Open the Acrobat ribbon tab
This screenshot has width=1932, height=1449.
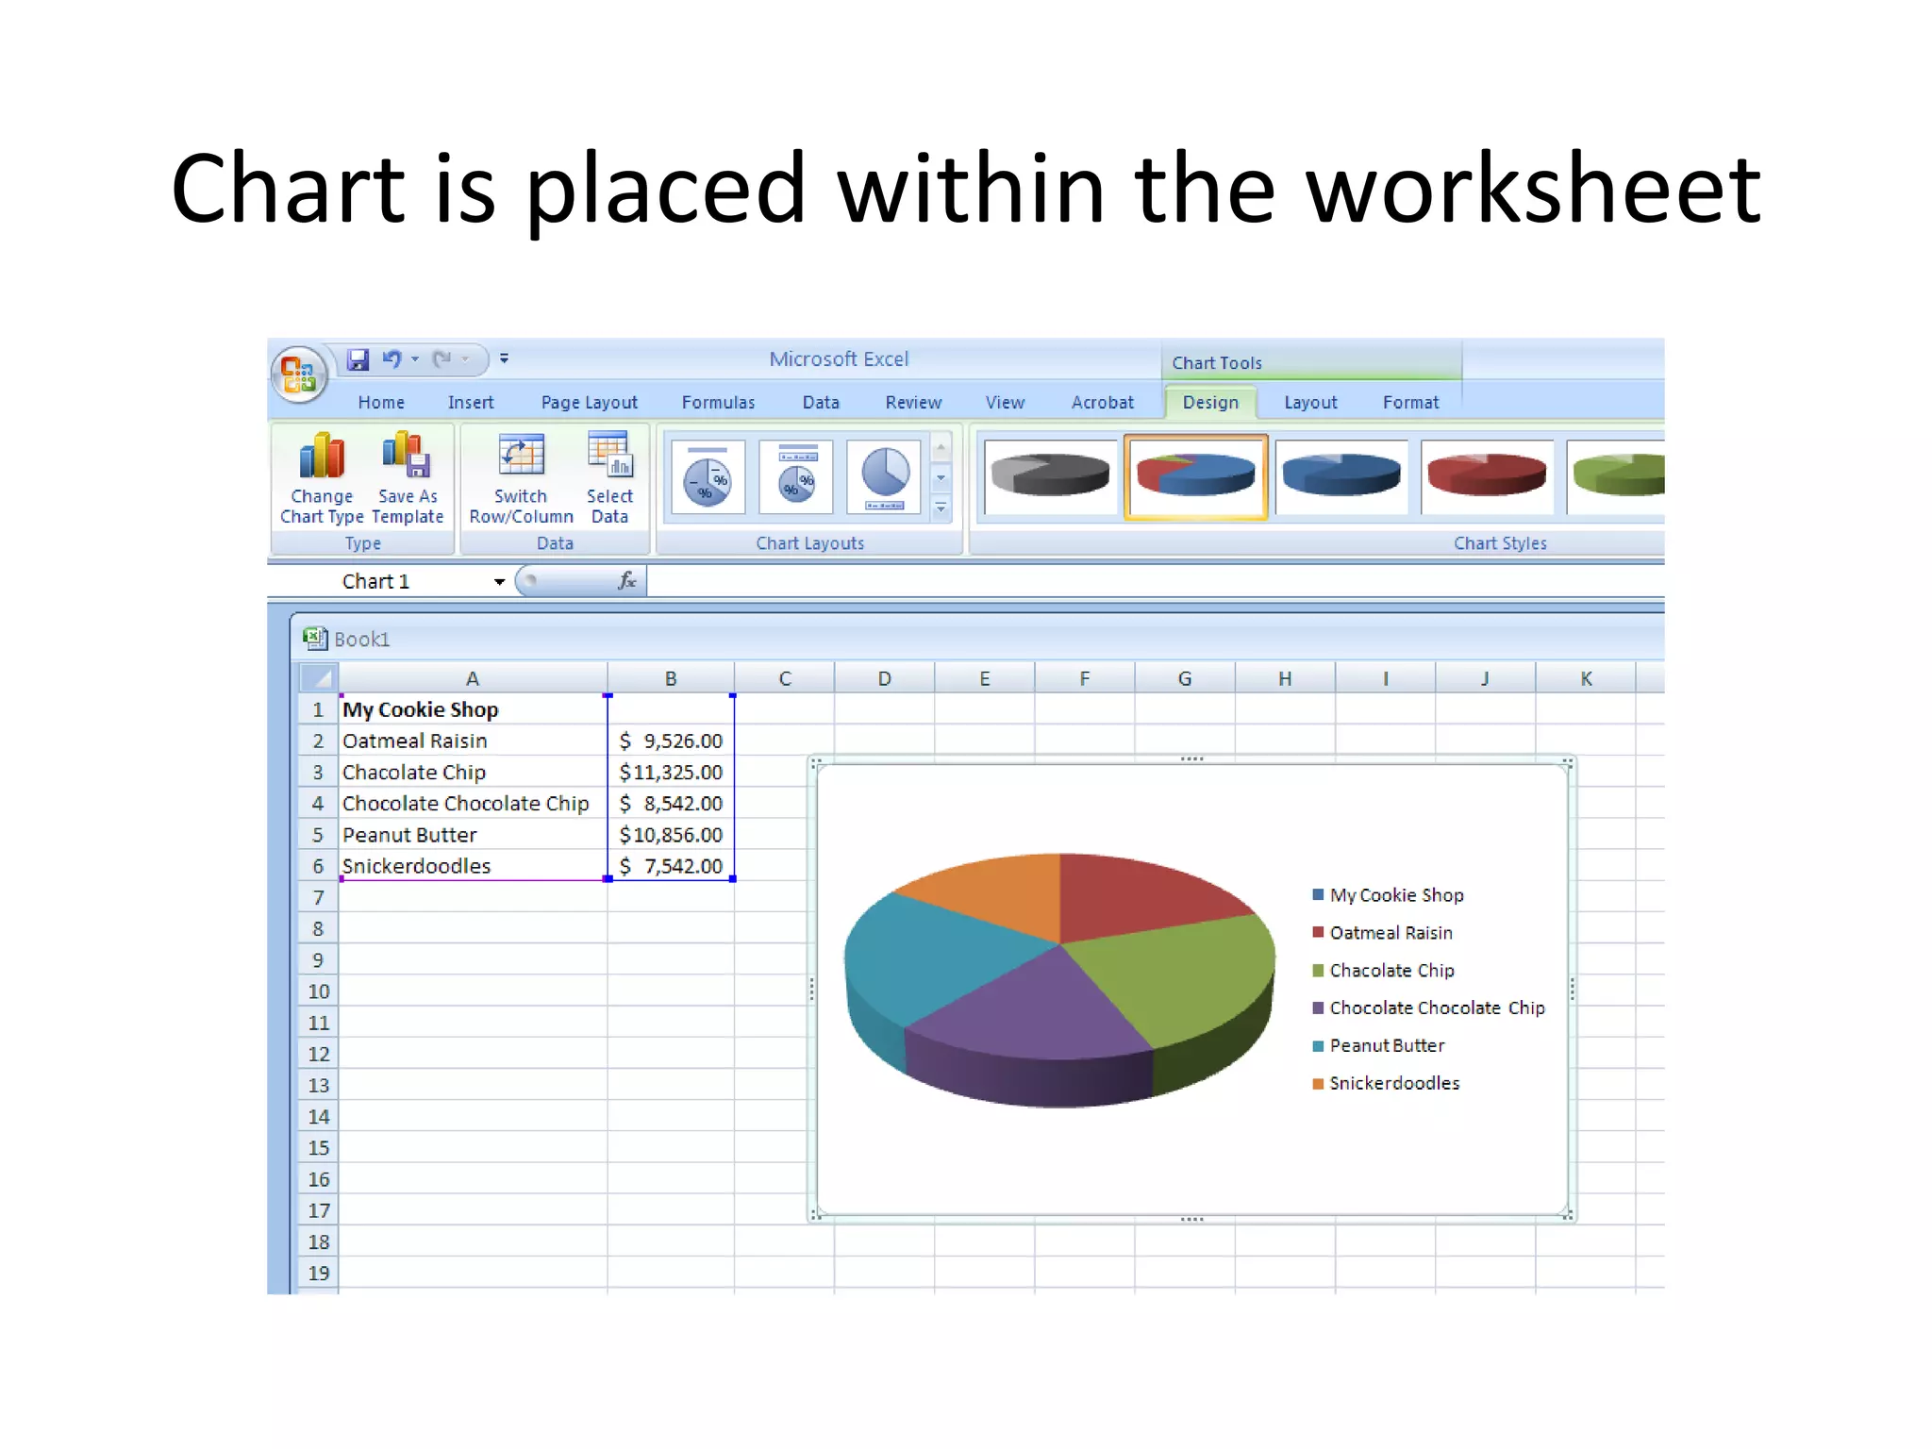coord(1103,403)
